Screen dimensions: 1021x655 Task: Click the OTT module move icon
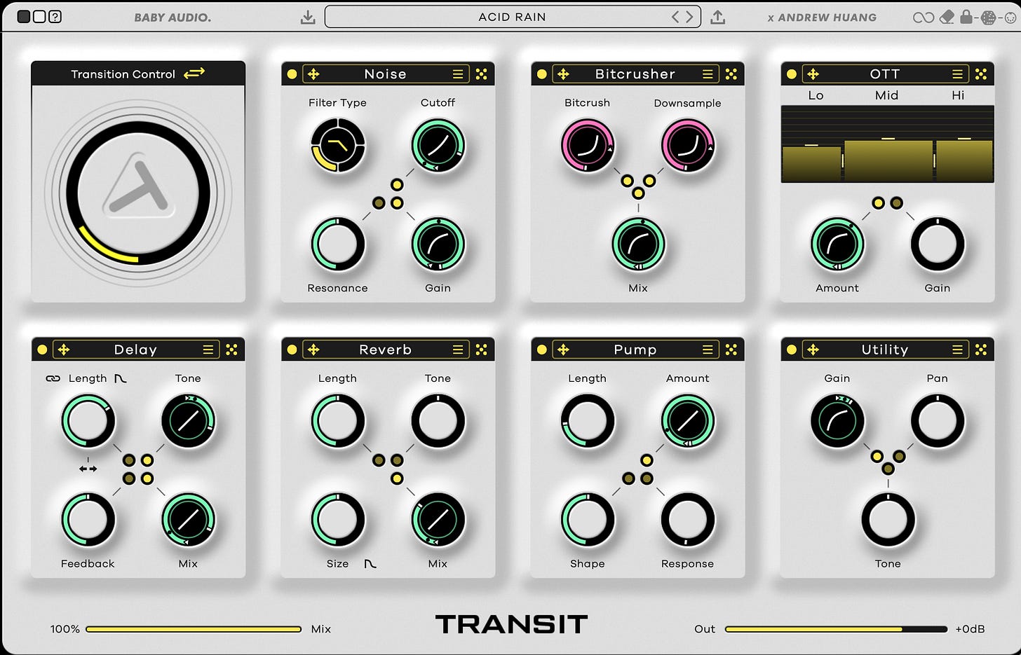pos(813,74)
